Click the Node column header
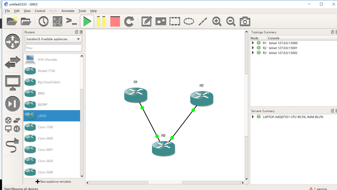 [259, 38]
